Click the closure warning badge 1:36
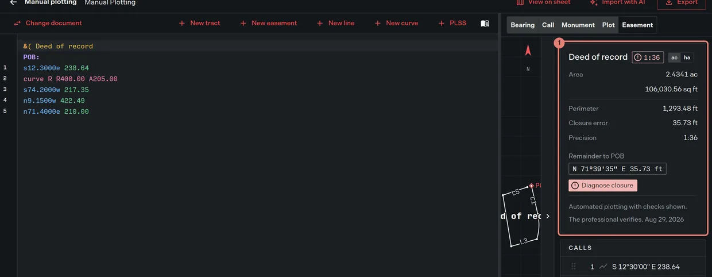The height and width of the screenshot is (277, 712). coord(648,57)
